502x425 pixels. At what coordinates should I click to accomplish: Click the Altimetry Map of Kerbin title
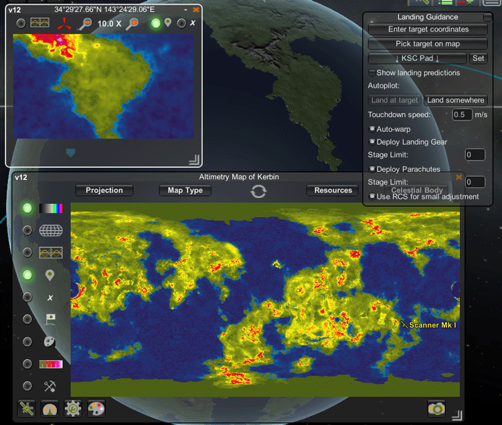click(239, 177)
